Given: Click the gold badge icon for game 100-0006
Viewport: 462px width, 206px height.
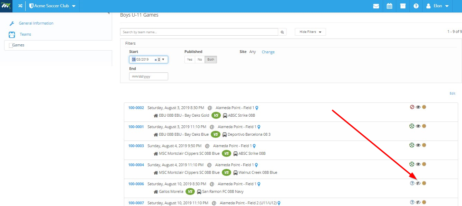Looking at the screenshot, I should (424, 183).
